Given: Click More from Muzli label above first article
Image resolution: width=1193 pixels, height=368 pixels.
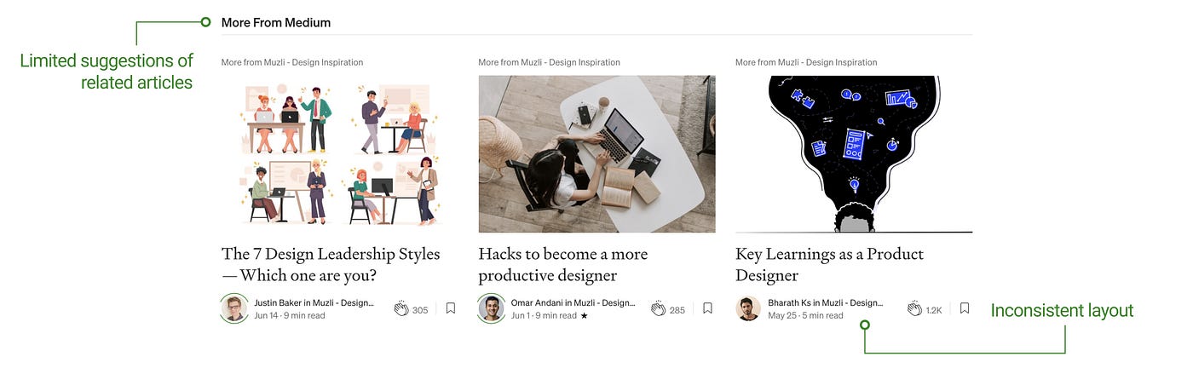Looking at the screenshot, I should click(292, 62).
